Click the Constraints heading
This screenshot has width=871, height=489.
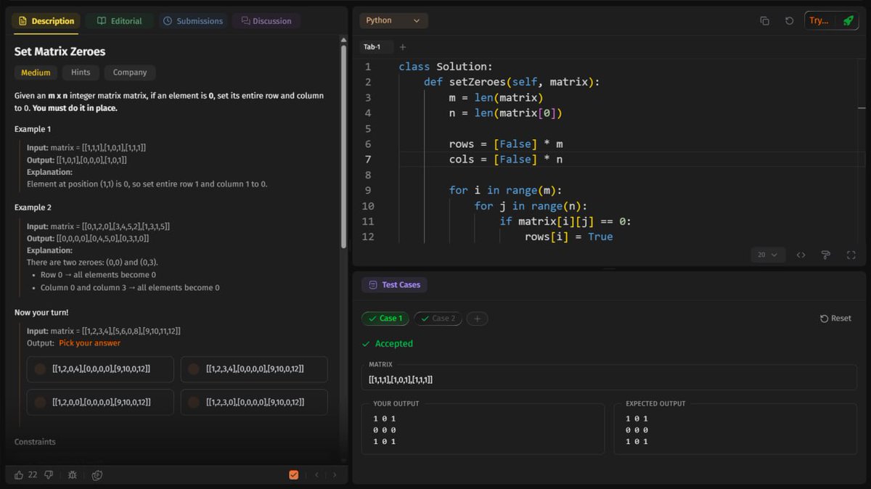35,442
